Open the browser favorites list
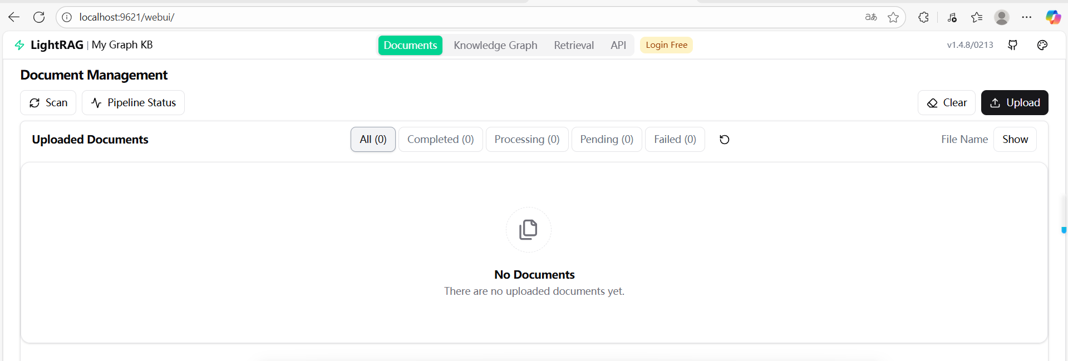The width and height of the screenshot is (1068, 361). pyautogui.click(x=977, y=17)
